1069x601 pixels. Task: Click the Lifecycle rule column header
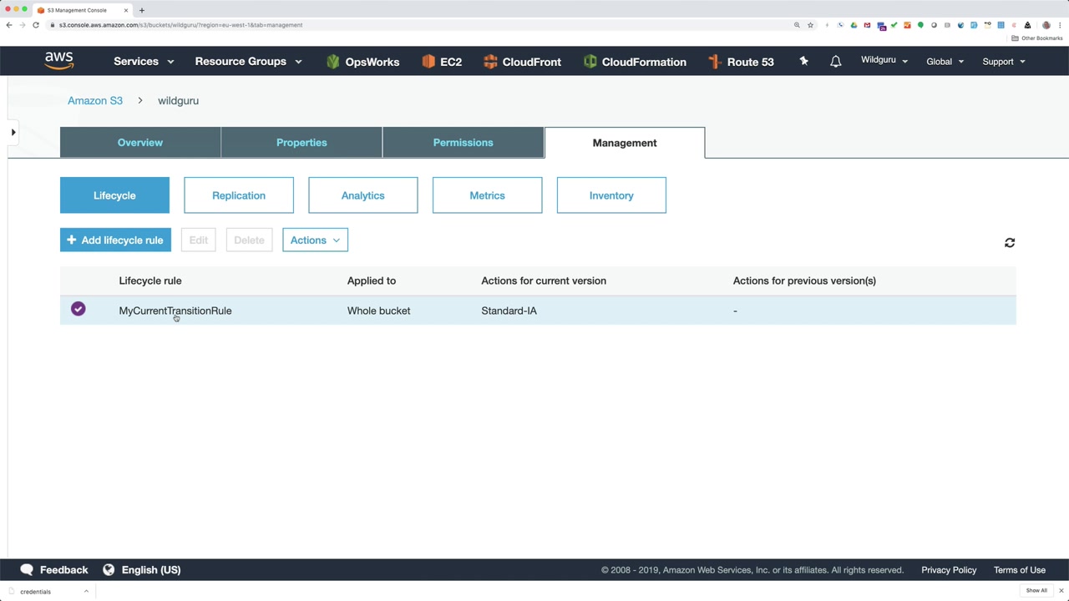tap(150, 280)
